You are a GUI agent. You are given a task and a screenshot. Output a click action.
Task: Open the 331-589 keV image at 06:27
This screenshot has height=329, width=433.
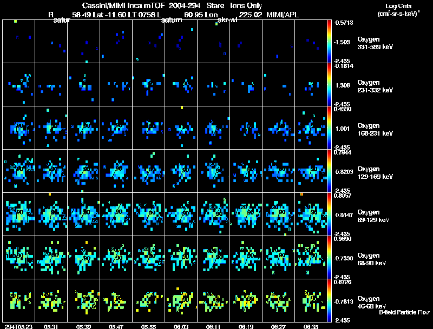tap(279, 42)
